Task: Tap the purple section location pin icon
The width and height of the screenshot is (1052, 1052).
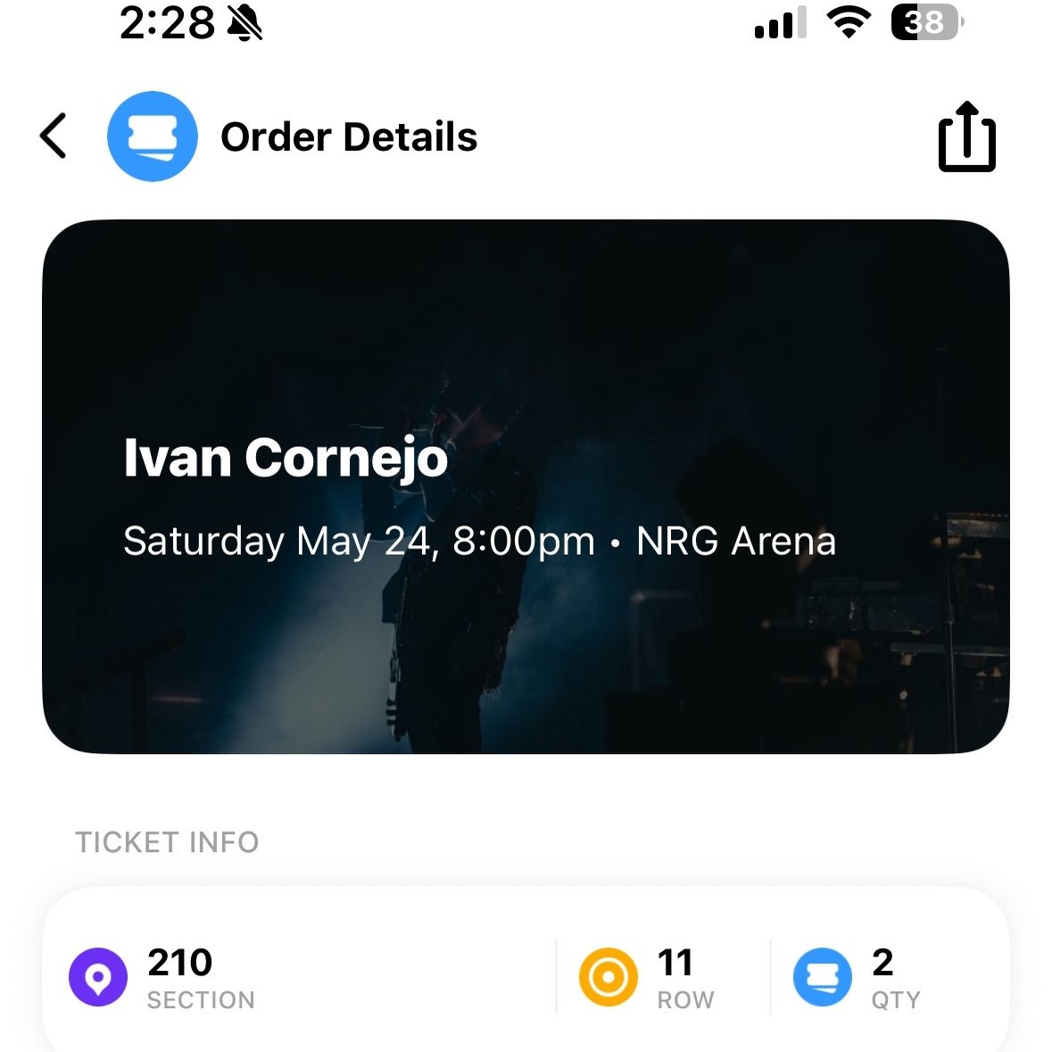Action: 98,977
